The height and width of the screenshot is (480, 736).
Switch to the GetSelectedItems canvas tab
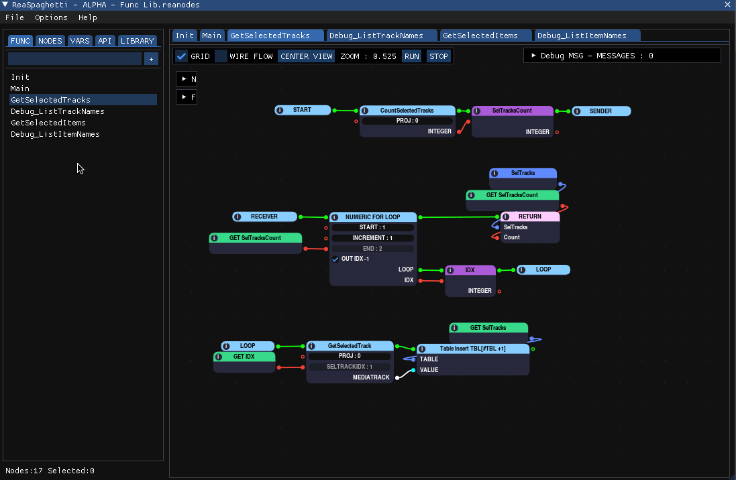pyautogui.click(x=485, y=36)
